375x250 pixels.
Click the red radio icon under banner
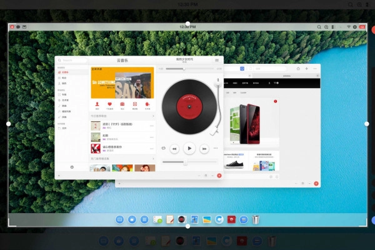tap(122, 104)
